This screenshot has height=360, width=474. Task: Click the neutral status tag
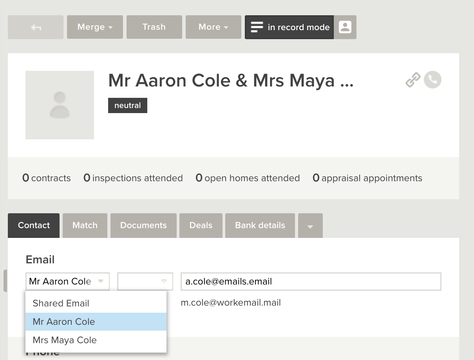pyautogui.click(x=127, y=105)
